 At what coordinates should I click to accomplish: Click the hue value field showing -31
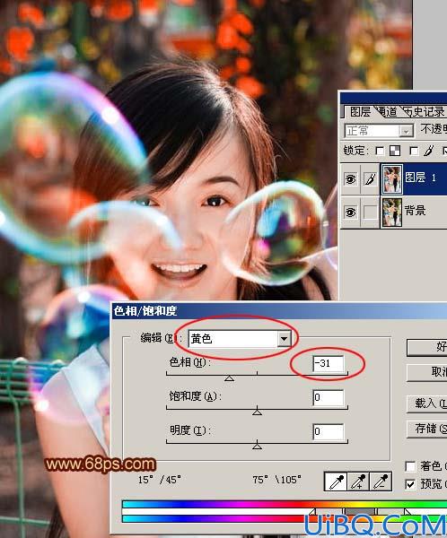[329, 363]
